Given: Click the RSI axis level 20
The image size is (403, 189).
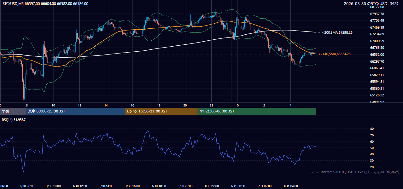Looking at the screenshot, I should (372, 167).
